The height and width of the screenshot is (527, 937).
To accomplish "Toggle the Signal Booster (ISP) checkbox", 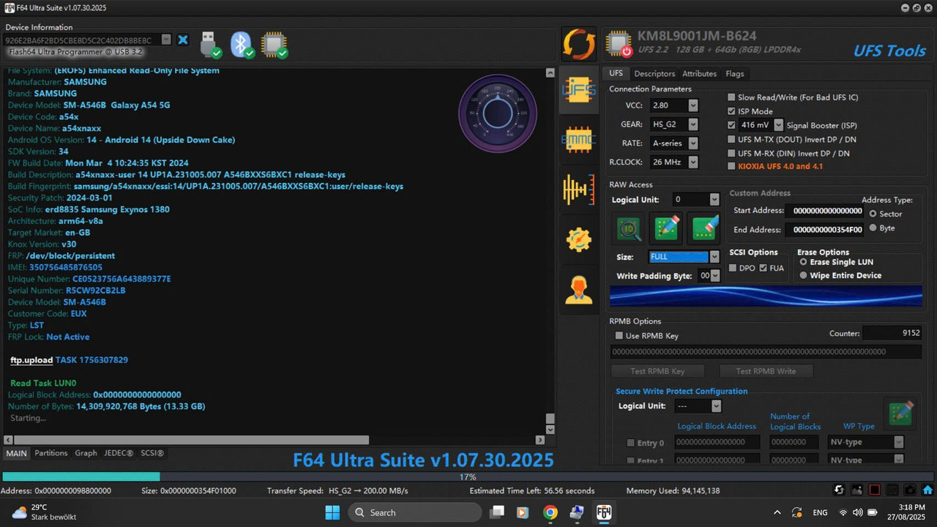I will click(x=731, y=125).
